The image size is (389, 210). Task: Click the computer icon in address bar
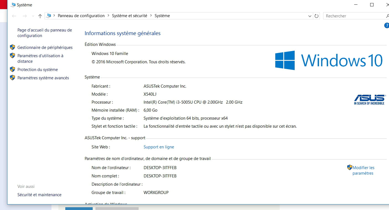(x=49, y=16)
